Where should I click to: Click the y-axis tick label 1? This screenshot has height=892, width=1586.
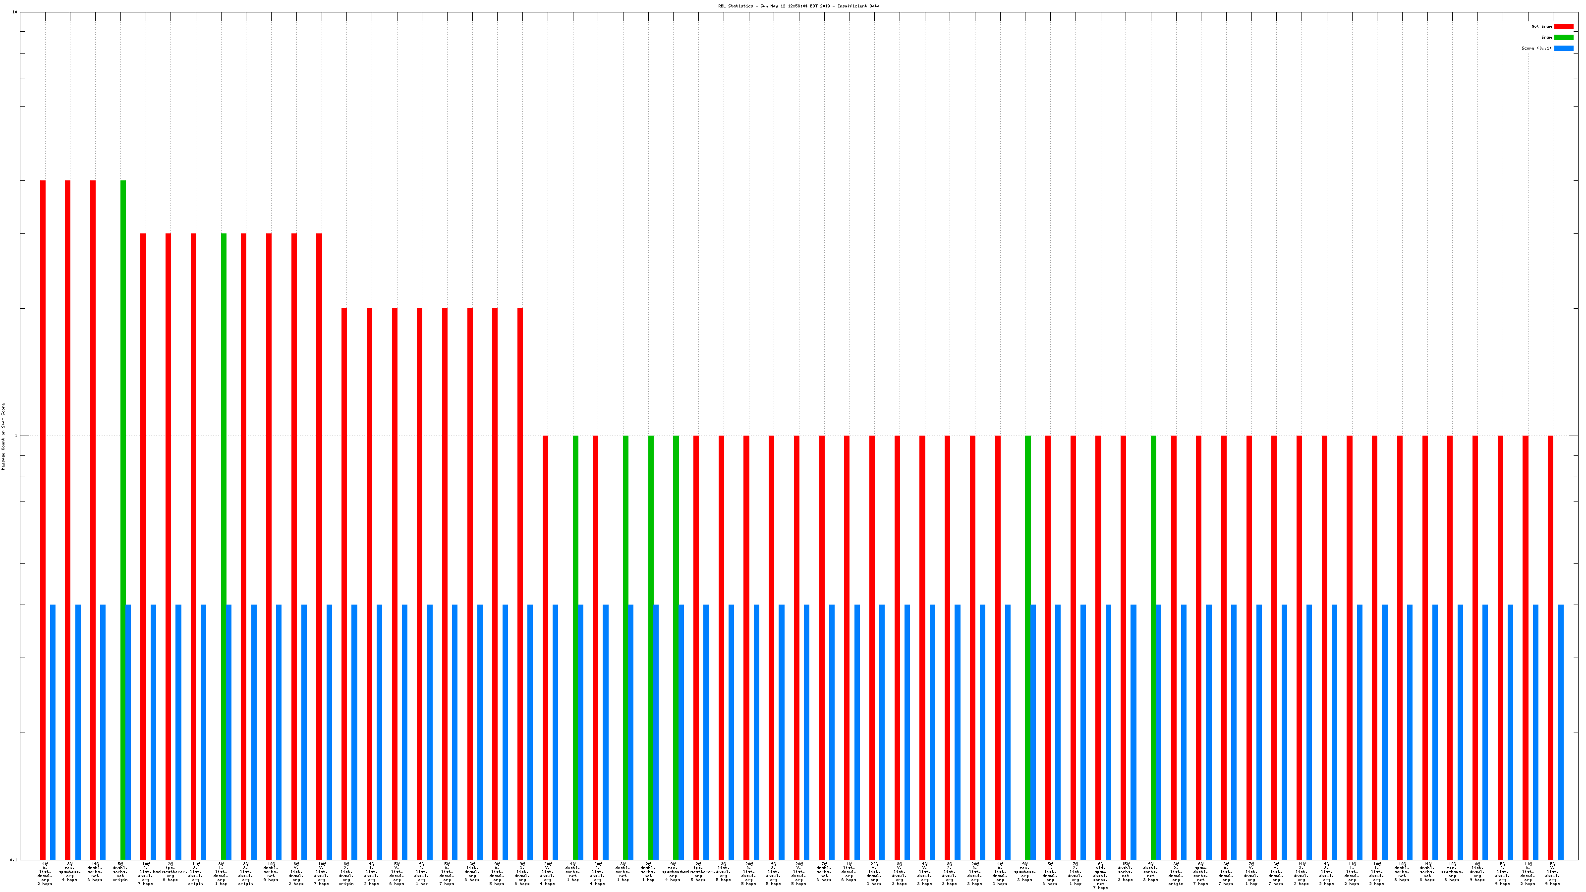pyautogui.click(x=16, y=437)
